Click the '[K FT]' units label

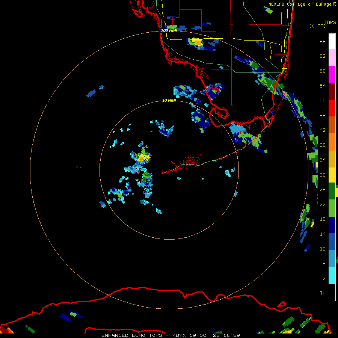point(318,26)
